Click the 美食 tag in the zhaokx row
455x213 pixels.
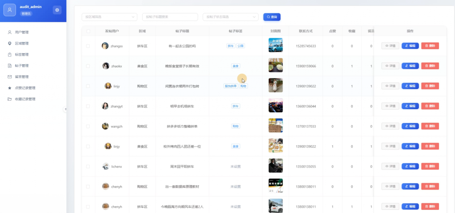tap(235, 66)
